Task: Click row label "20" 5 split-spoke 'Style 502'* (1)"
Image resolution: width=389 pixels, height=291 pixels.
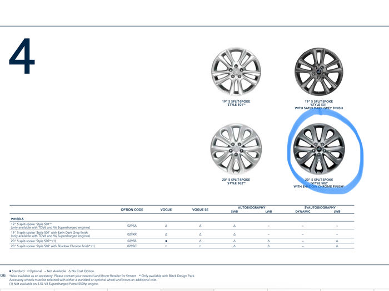Action: click(x=33, y=241)
